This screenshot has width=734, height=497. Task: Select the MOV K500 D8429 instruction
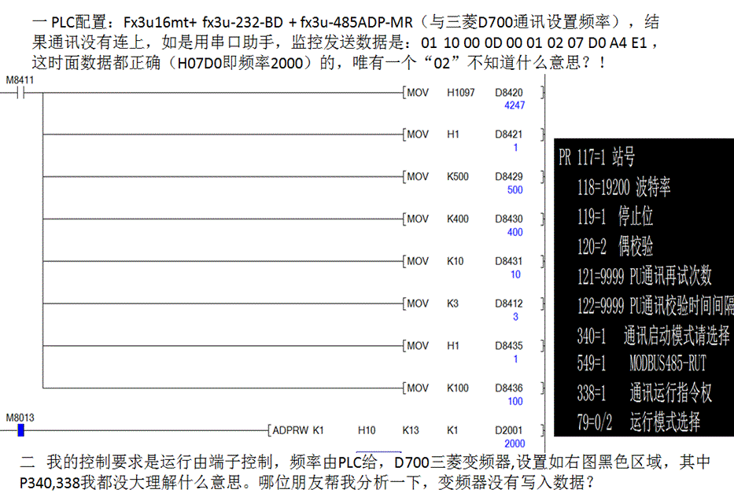464,177
